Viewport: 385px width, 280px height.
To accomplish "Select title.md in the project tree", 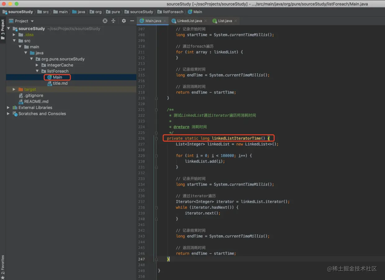I will [x=57, y=83].
